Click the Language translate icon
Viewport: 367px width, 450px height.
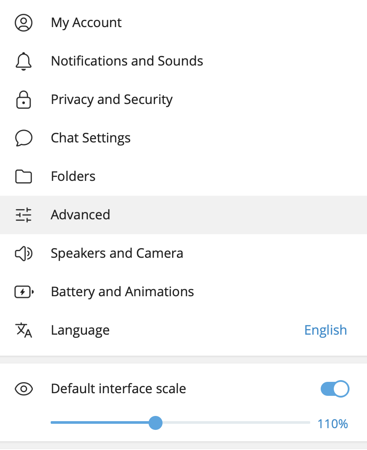click(24, 330)
